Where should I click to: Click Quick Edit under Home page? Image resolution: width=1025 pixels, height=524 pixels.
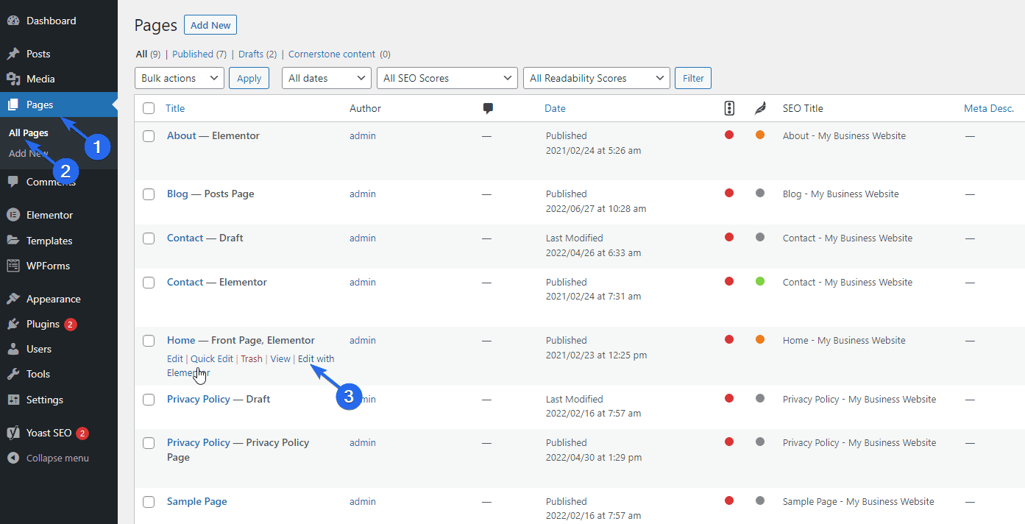point(212,358)
